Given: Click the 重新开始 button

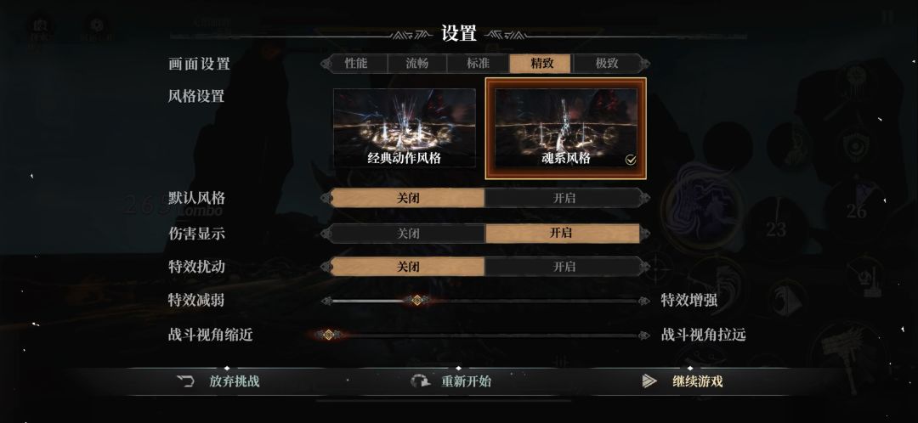Looking at the screenshot, I should point(451,381).
